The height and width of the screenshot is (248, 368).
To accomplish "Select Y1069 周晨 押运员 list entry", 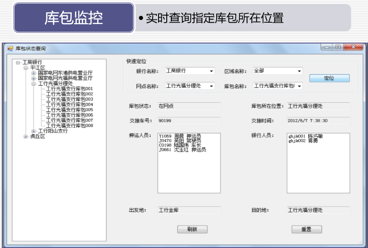I will tap(180, 136).
